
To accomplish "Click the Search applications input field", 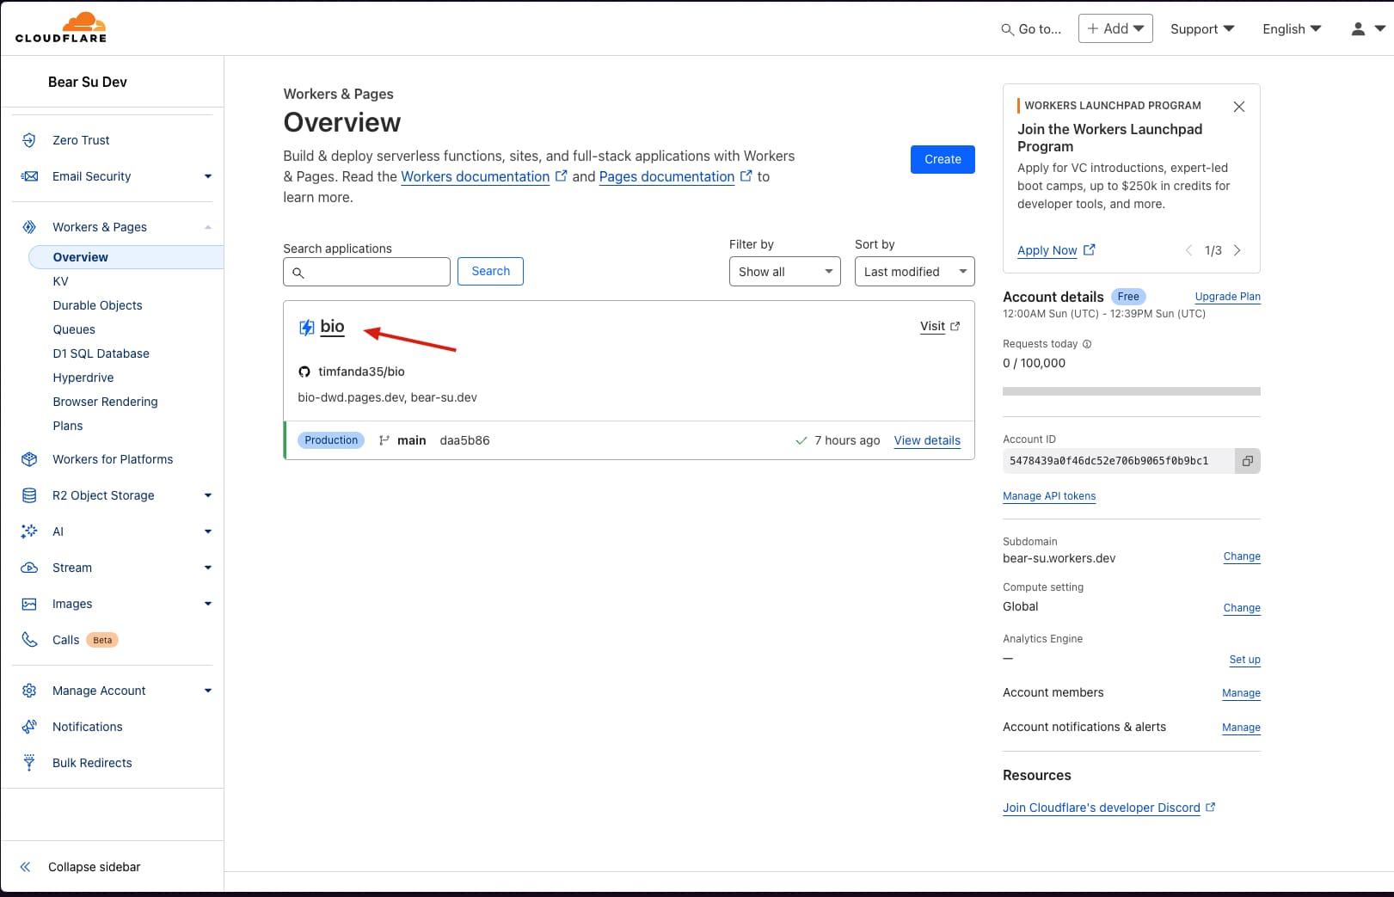I will pyautogui.click(x=366, y=272).
